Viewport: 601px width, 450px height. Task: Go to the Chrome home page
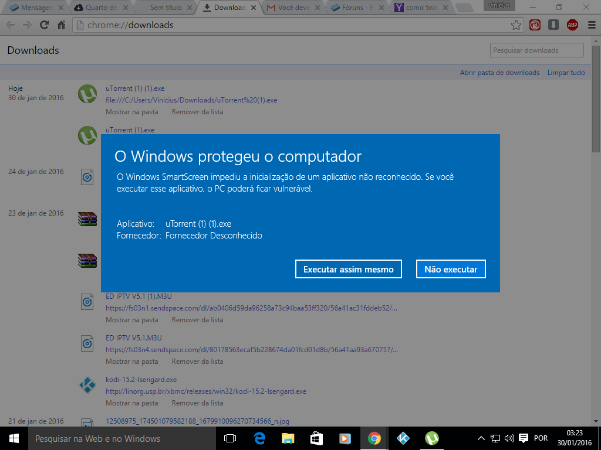click(x=61, y=25)
